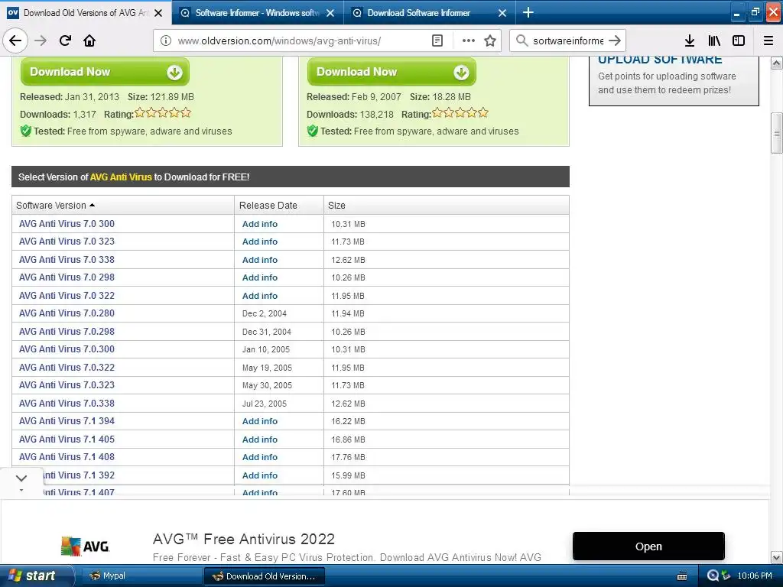The height and width of the screenshot is (587, 783).
Task: Click the Dec 2, 2004 release date
Action: [264, 313]
